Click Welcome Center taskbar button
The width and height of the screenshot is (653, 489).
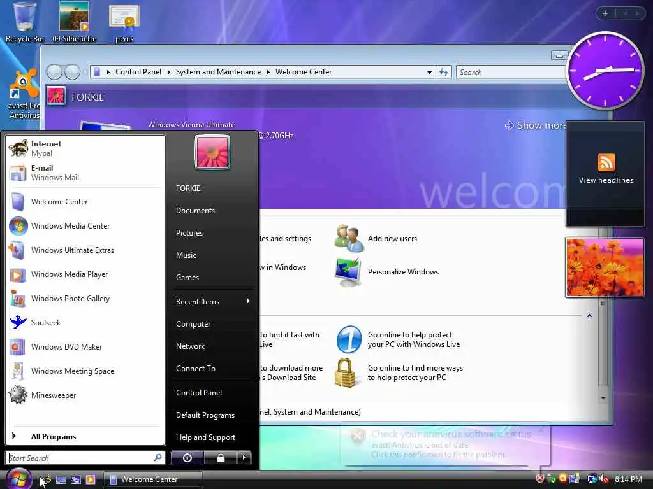(x=152, y=479)
